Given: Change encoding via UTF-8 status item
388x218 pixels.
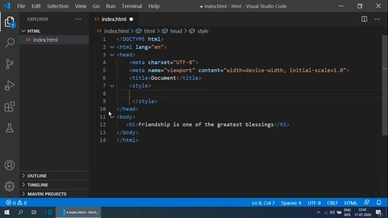Looking at the screenshot, I should [314, 203].
